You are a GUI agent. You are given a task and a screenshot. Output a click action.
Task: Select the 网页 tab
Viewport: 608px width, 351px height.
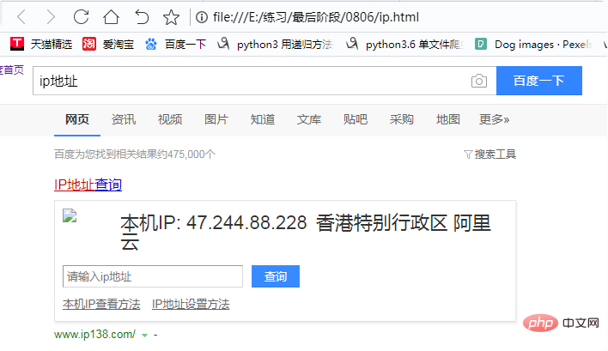click(77, 119)
